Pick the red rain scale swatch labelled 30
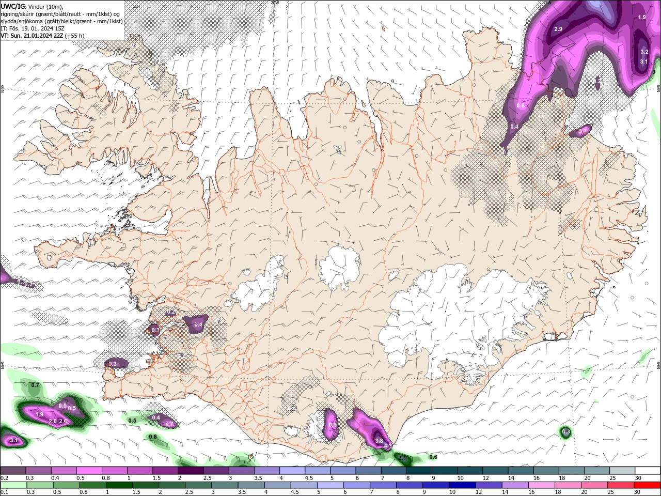 pos(647,485)
